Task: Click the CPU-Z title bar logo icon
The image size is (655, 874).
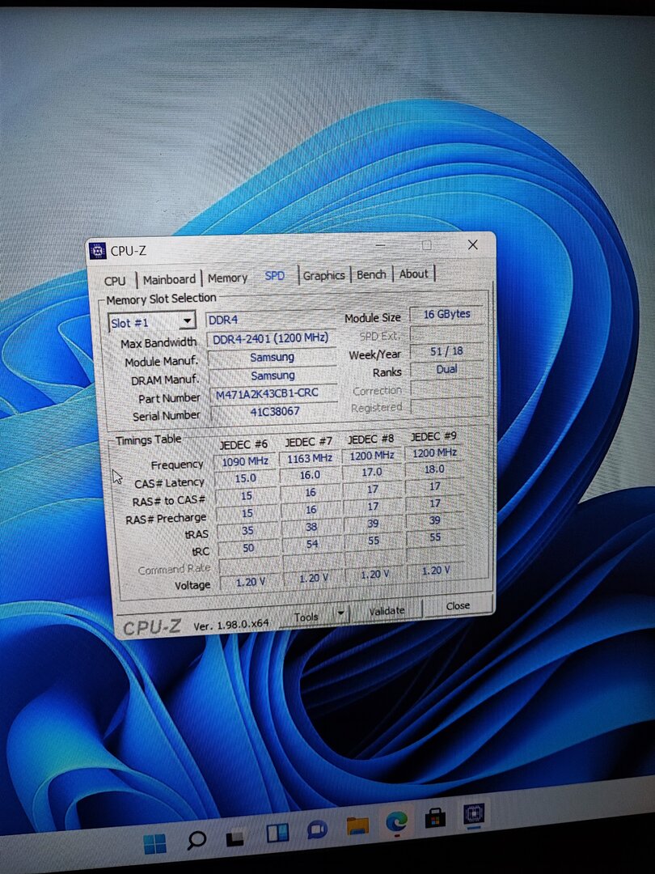Action: tap(97, 251)
